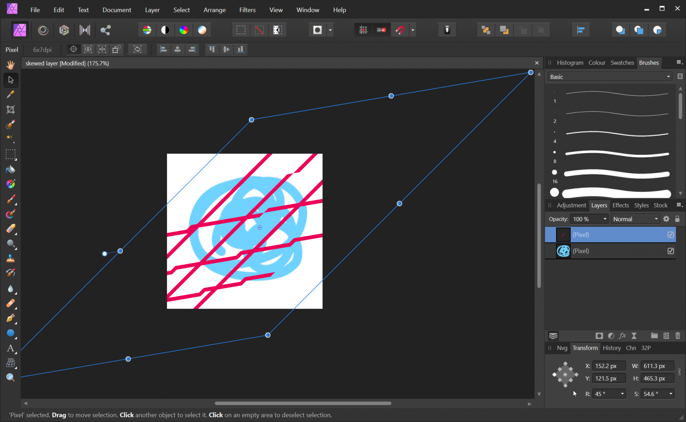Select the View (hand) tool
Viewport: 686px width, 422px height.
coord(11,65)
